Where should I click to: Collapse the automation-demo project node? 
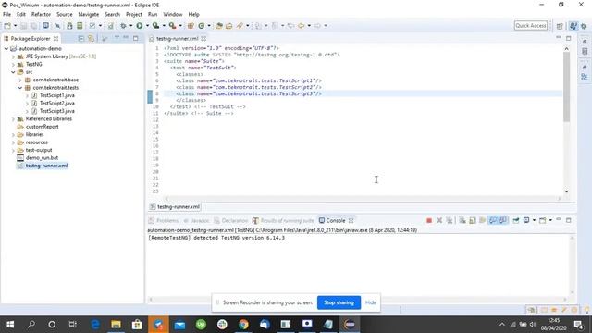[x=6, y=49]
